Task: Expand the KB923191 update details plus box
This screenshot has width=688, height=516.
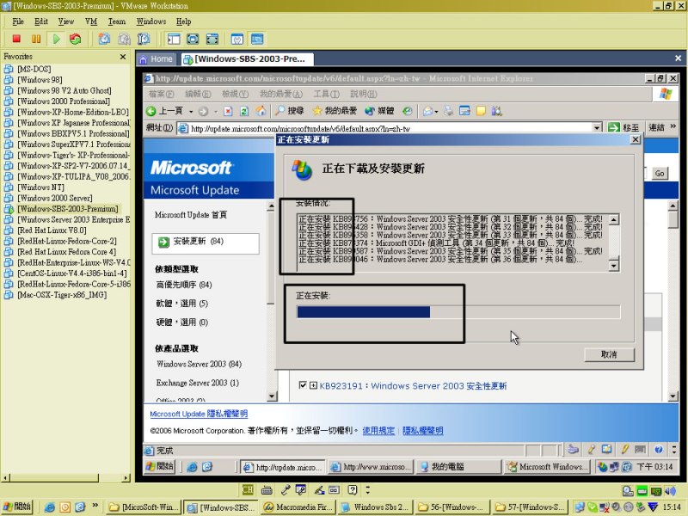Action: coord(313,385)
